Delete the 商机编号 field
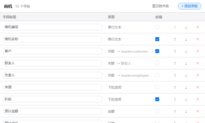 pos(198,27)
